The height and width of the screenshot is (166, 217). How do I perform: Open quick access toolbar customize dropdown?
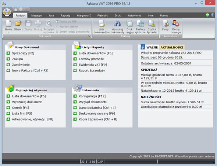[33, 9]
